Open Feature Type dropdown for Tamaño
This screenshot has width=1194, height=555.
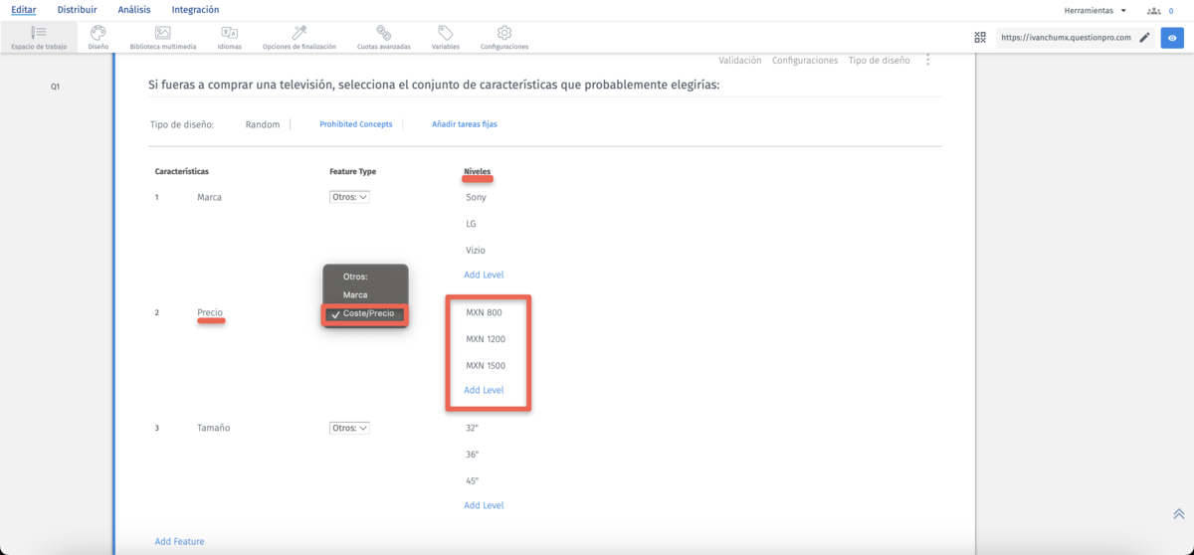click(349, 428)
